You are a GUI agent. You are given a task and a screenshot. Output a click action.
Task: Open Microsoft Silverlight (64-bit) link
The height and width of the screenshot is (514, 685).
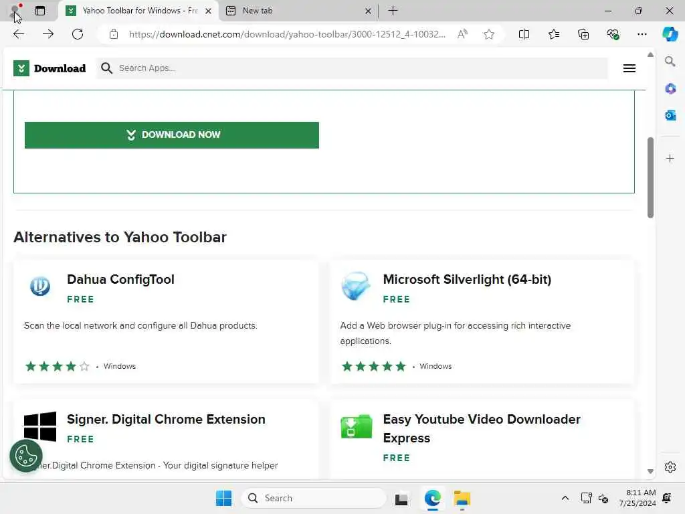[467, 279]
